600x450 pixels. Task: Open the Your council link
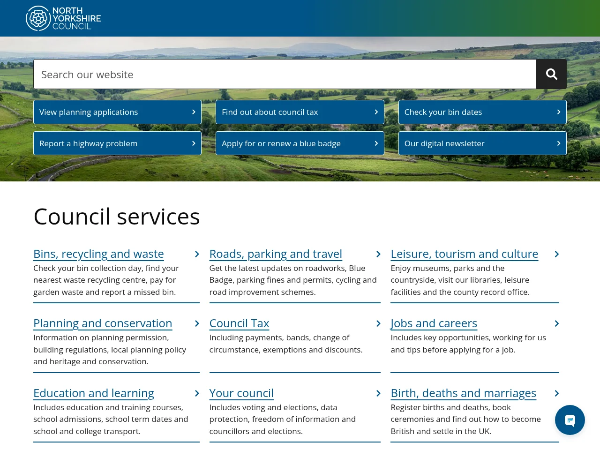[241, 393]
